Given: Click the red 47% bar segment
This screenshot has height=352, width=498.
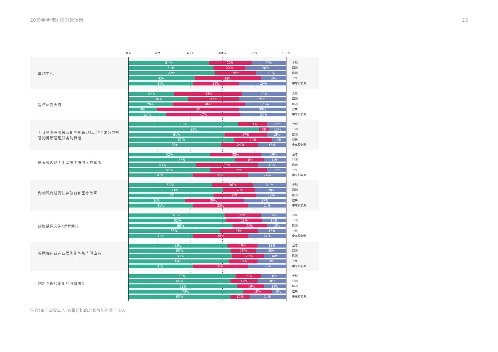Looking at the screenshot, I should coord(203,115).
